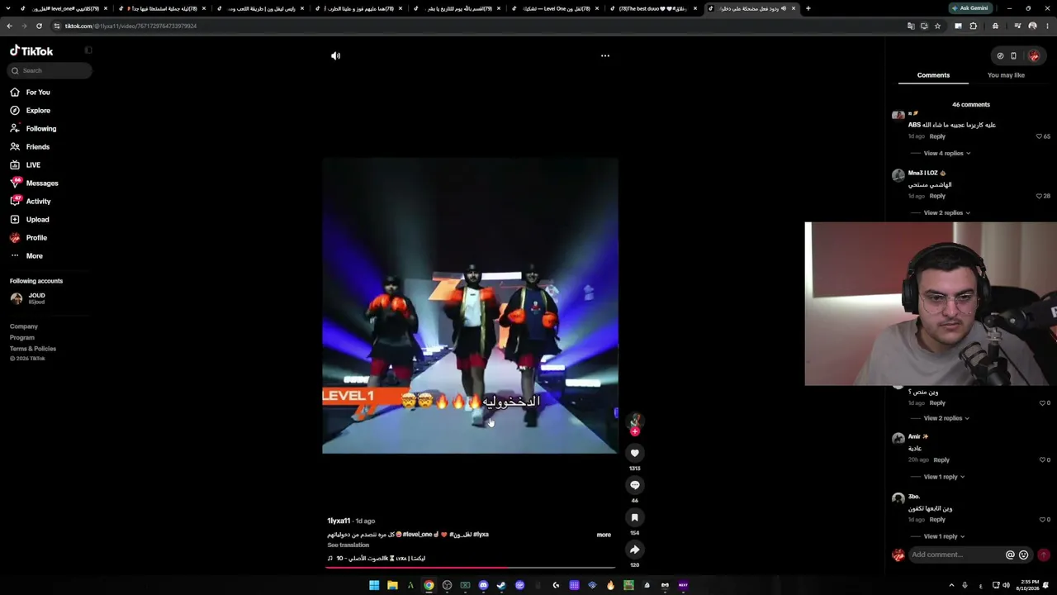Image resolution: width=1057 pixels, height=595 pixels.
Task: Reload the page in Chrome
Action: (39, 26)
